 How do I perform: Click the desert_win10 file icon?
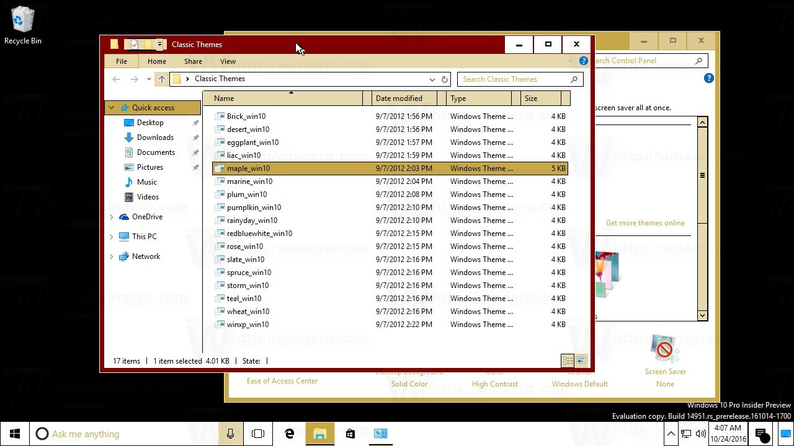(220, 129)
